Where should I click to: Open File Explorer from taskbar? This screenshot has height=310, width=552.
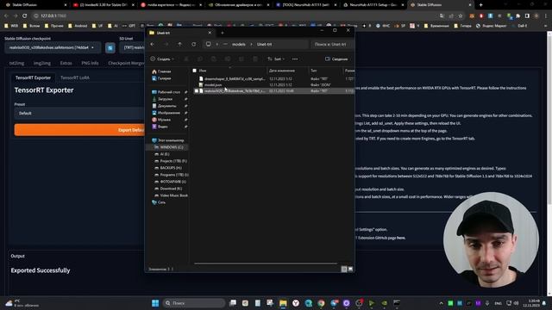(283, 303)
